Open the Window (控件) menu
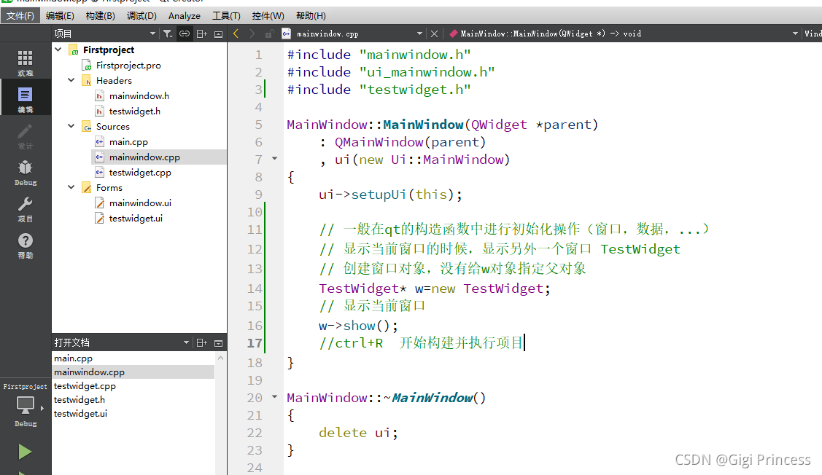822x475 pixels. pos(268,16)
